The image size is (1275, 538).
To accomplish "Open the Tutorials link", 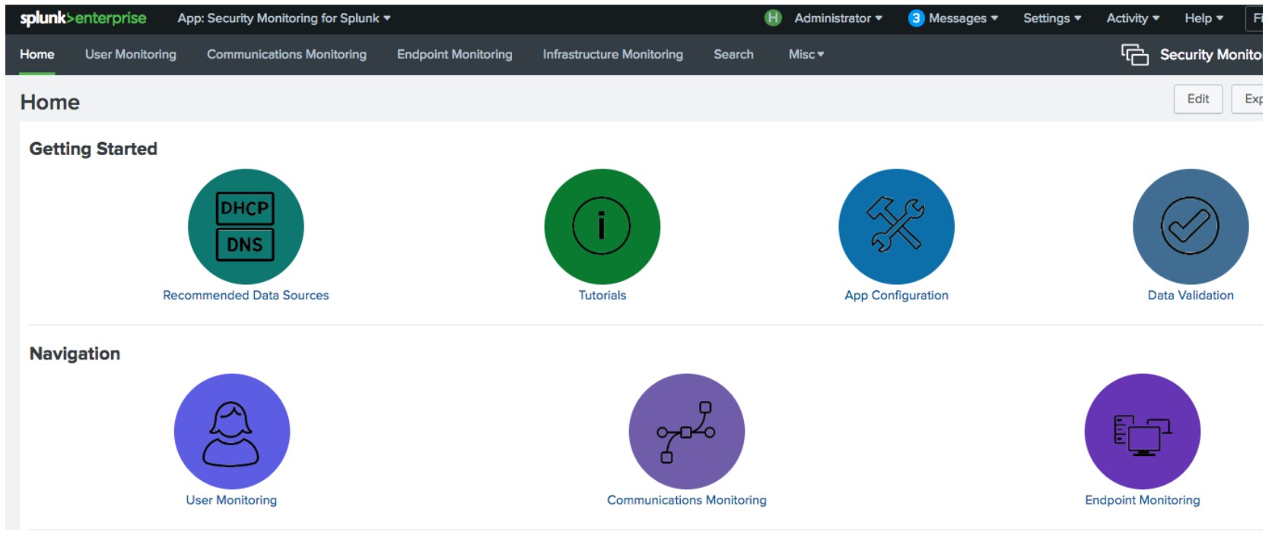I will click(x=603, y=296).
